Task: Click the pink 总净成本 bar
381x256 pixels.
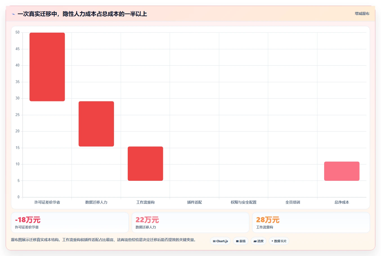Action: click(342, 171)
